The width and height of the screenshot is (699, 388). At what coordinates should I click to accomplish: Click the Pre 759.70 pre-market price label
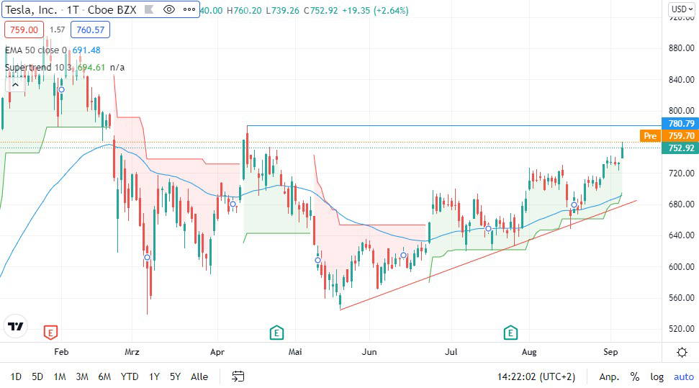(x=669, y=135)
